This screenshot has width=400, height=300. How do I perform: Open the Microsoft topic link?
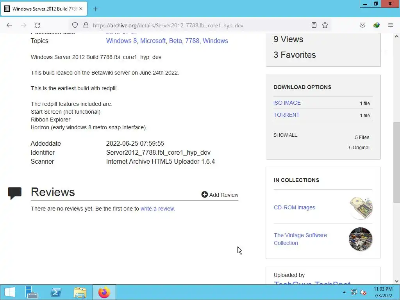coord(153,41)
